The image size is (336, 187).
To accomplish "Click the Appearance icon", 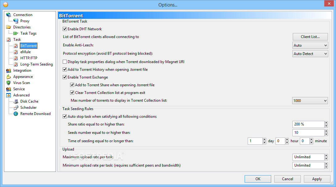I will tap(9, 77).
